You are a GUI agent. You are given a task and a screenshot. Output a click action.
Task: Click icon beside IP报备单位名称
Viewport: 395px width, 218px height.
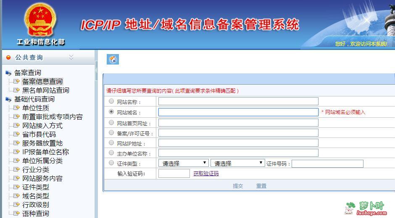tap(17, 152)
